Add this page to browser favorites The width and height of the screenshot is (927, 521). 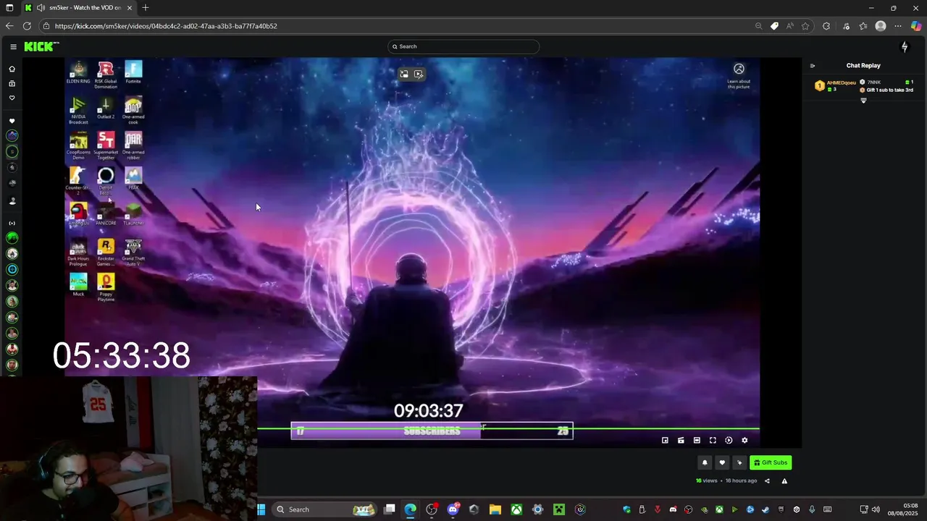coord(805,26)
